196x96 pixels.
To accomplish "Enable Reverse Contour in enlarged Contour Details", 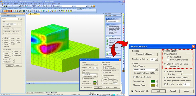I will coord(135,77).
